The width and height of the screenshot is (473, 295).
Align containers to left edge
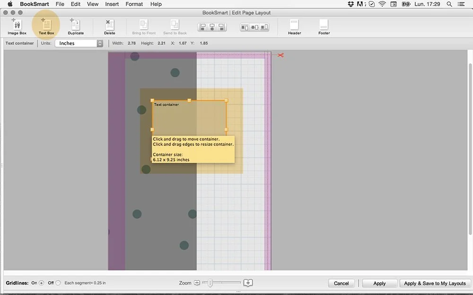pyautogui.click(x=203, y=27)
